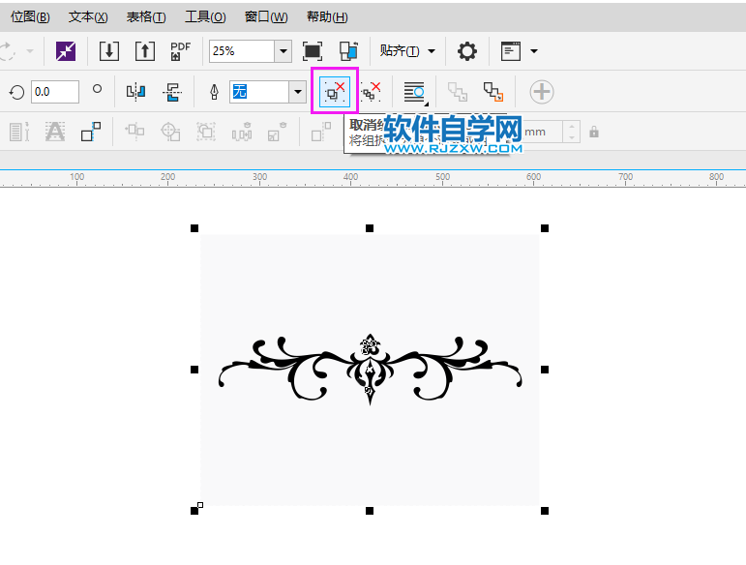Click the application launcher window icon
Screen dimensions: 746x565
[511, 51]
